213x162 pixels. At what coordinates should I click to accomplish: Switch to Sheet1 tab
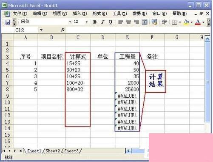tap(34, 151)
